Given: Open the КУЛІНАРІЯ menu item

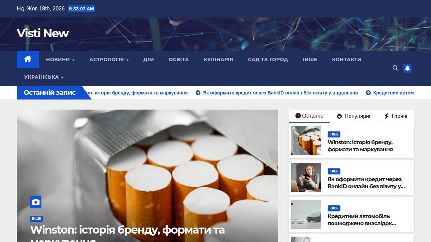Looking at the screenshot, I should (x=218, y=59).
